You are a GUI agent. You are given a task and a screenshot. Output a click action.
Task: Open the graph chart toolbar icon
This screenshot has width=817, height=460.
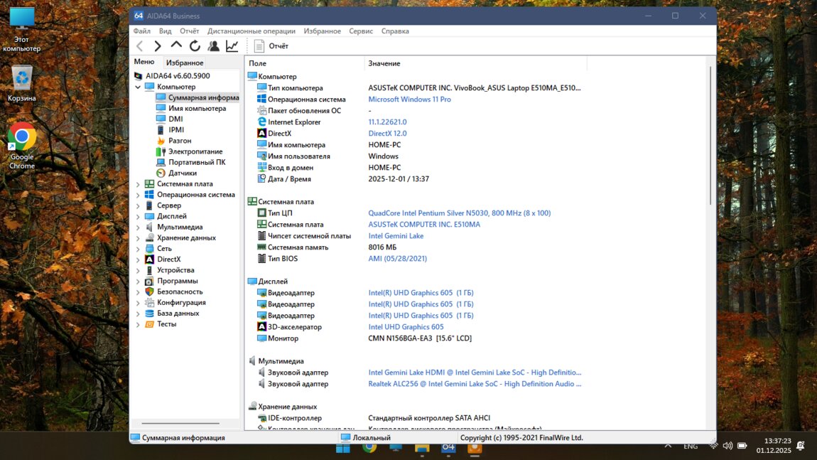click(x=232, y=46)
